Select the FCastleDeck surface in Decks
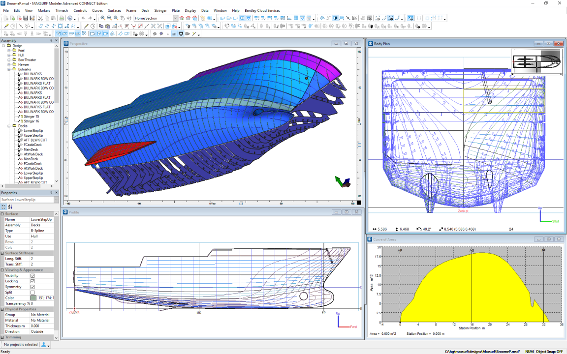This screenshot has height=354, width=567. pos(32,145)
